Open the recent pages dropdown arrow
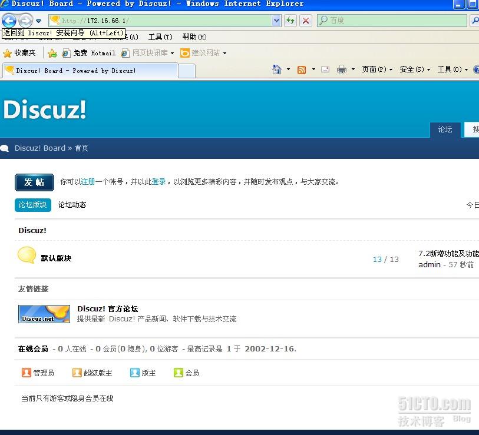This screenshot has height=435, width=479. pos(38,21)
